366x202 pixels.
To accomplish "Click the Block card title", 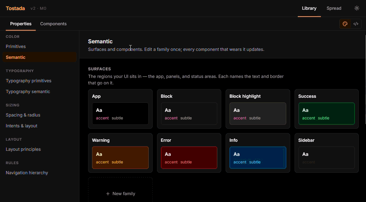I will coord(166,96).
